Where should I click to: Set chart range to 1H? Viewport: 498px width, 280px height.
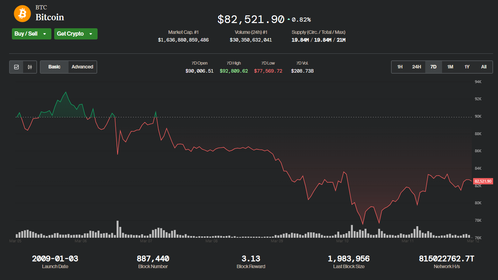(x=400, y=67)
